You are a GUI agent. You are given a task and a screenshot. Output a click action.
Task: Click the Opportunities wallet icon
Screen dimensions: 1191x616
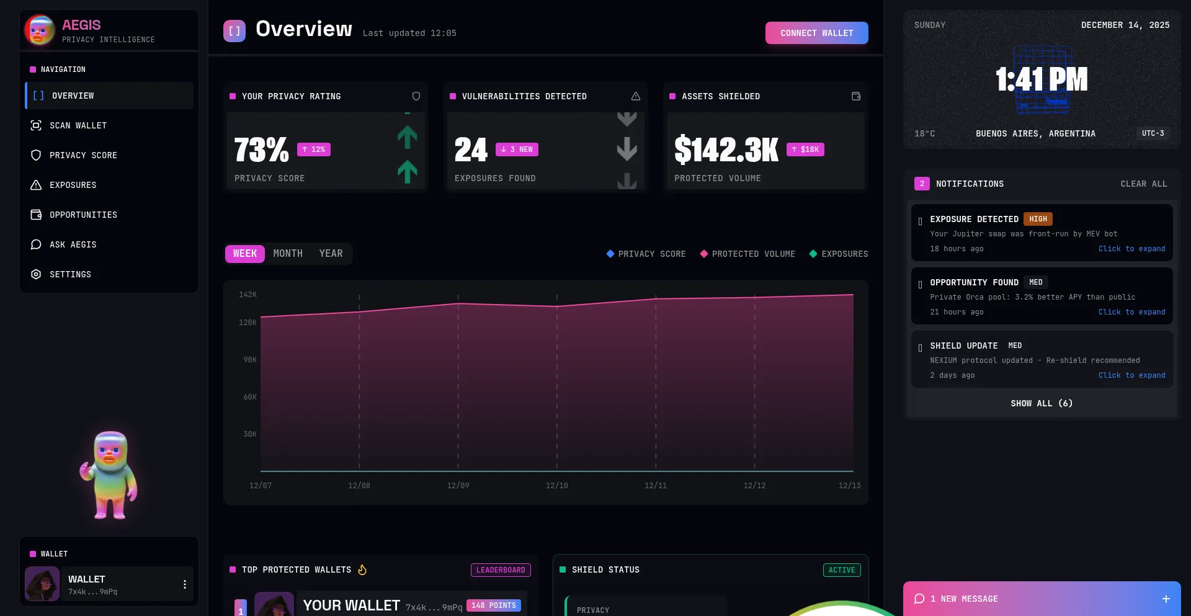click(36, 215)
